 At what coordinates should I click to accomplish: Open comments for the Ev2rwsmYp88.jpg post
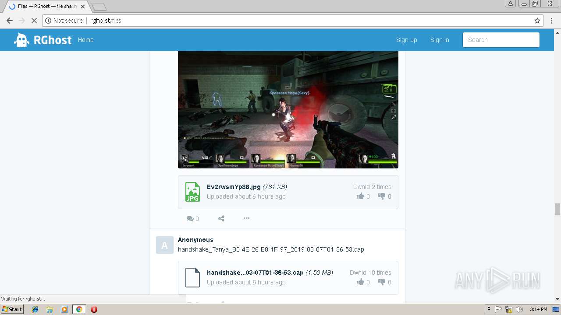192,218
